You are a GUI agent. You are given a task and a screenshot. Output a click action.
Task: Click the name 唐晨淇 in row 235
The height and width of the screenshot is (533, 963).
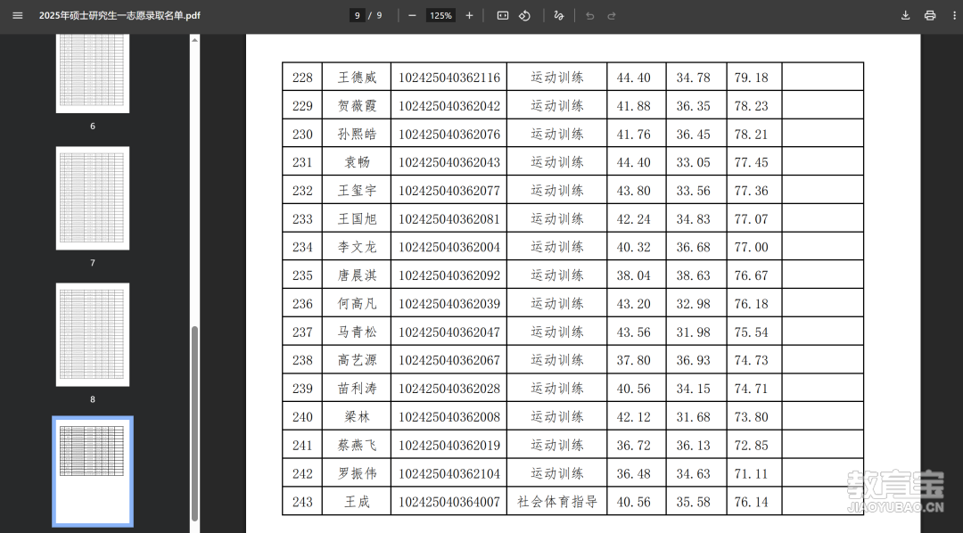pyautogui.click(x=357, y=275)
